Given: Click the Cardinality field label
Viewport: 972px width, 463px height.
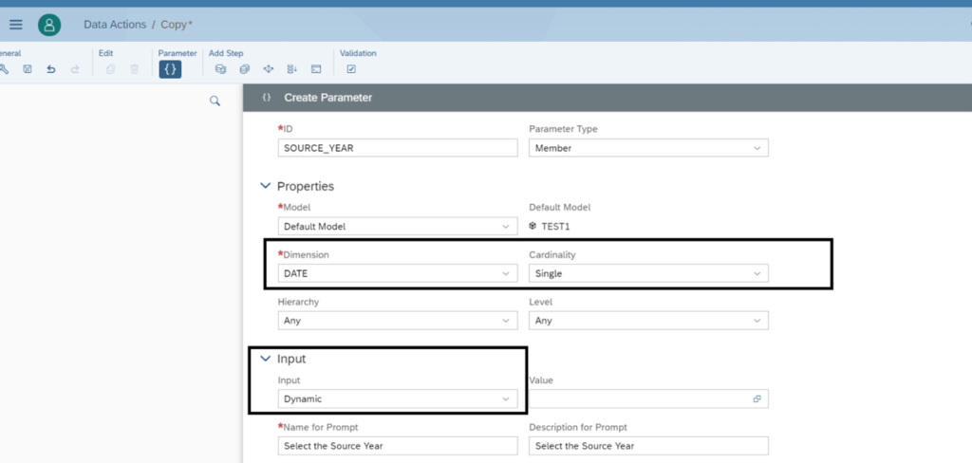Looking at the screenshot, I should point(552,254).
